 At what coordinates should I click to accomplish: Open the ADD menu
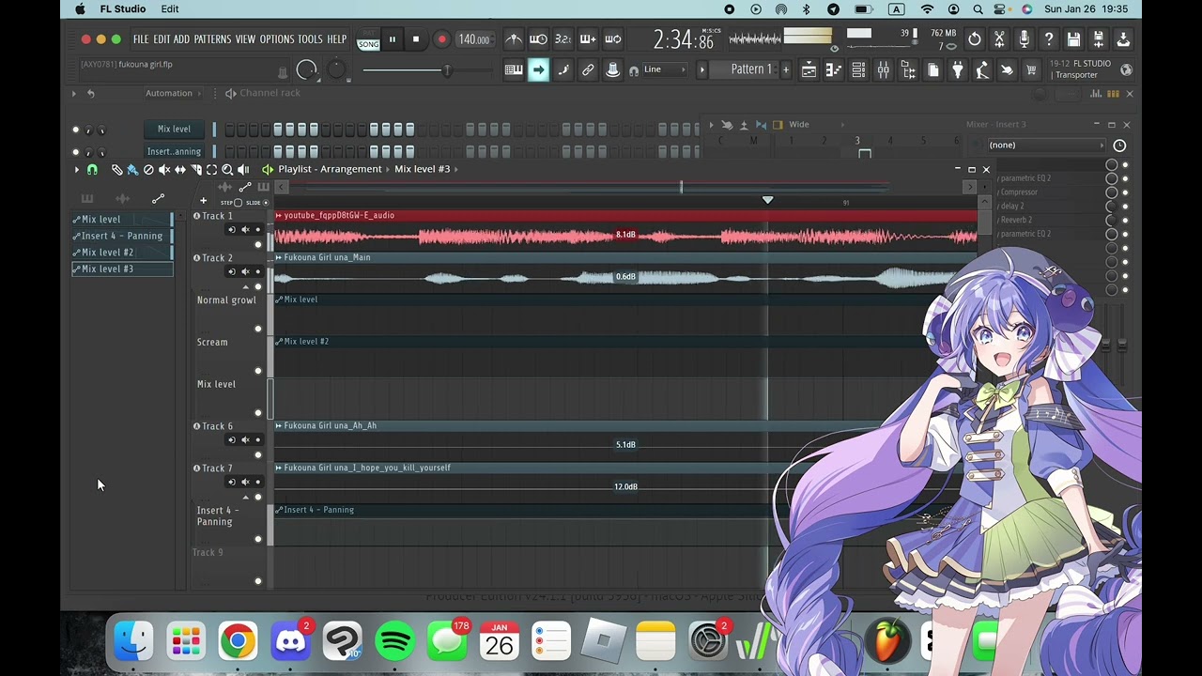point(181,39)
